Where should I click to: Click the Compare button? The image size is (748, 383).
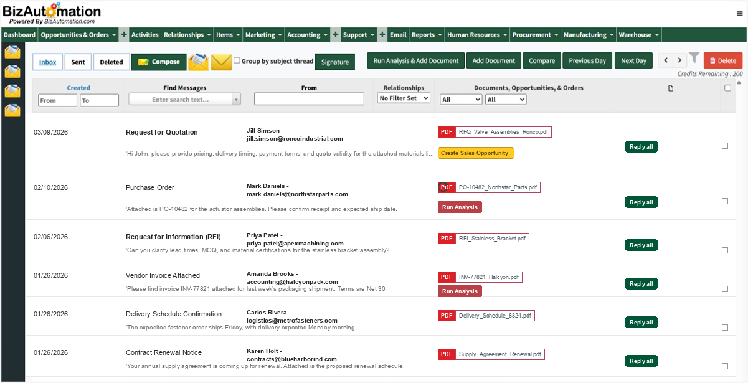(542, 60)
